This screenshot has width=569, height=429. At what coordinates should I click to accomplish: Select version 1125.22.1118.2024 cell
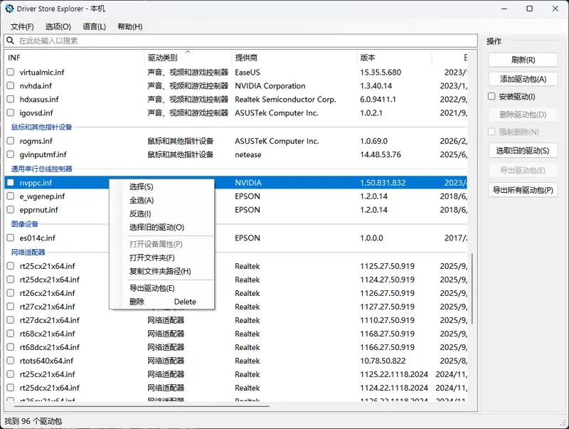(394, 374)
